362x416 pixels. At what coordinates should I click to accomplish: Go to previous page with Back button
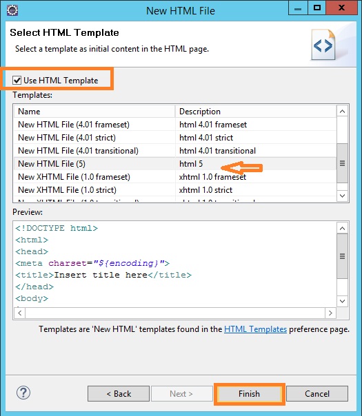pyautogui.click(x=119, y=394)
